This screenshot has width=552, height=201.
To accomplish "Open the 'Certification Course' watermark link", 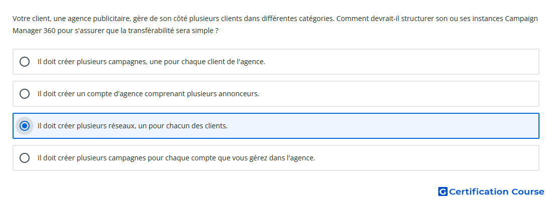I will point(491,191).
